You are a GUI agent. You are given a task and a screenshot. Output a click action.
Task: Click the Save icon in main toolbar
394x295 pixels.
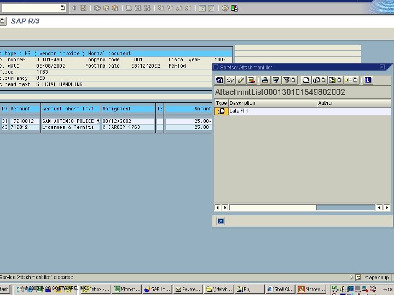(x=83, y=8)
